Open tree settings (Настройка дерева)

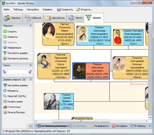coord(5,85)
